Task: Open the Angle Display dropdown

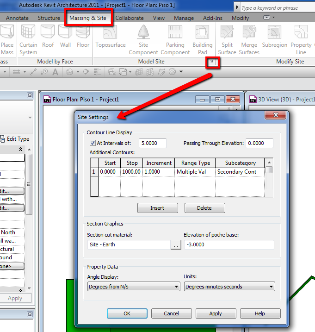Action: (134, 287)
